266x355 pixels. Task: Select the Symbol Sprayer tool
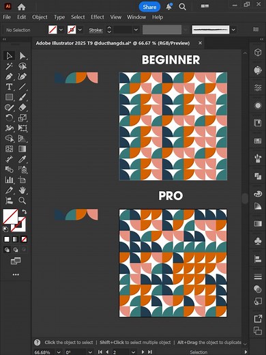23,169
